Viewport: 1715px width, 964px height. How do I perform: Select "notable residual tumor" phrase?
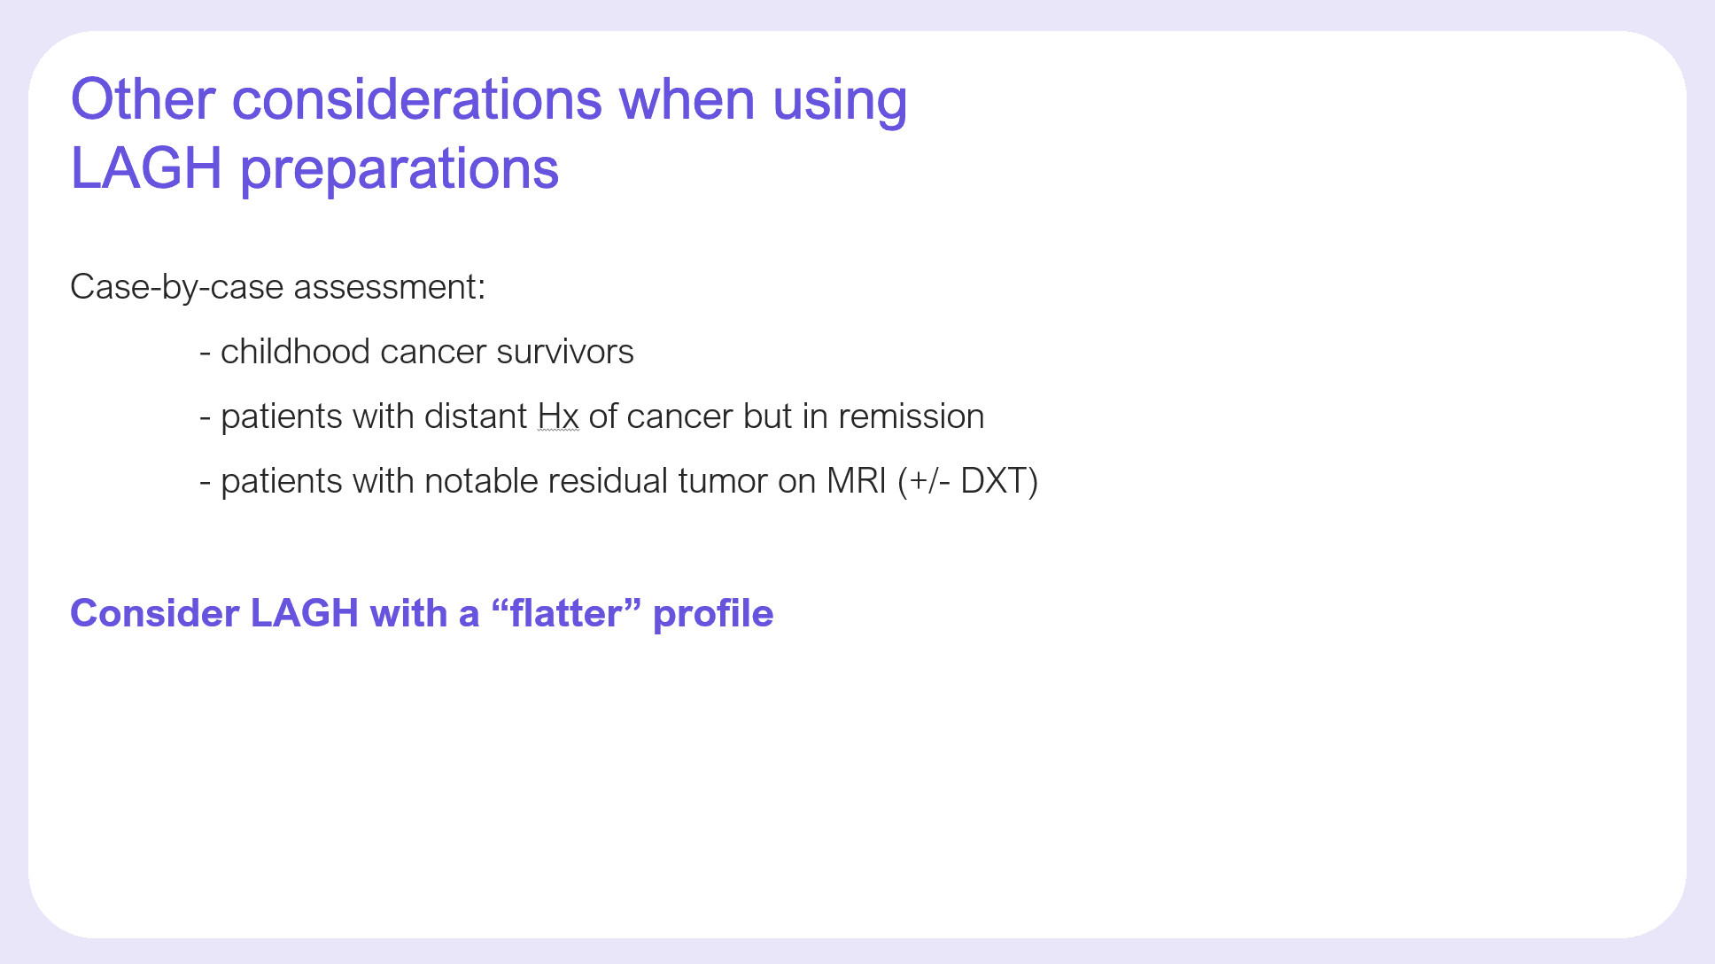(596, 481)
